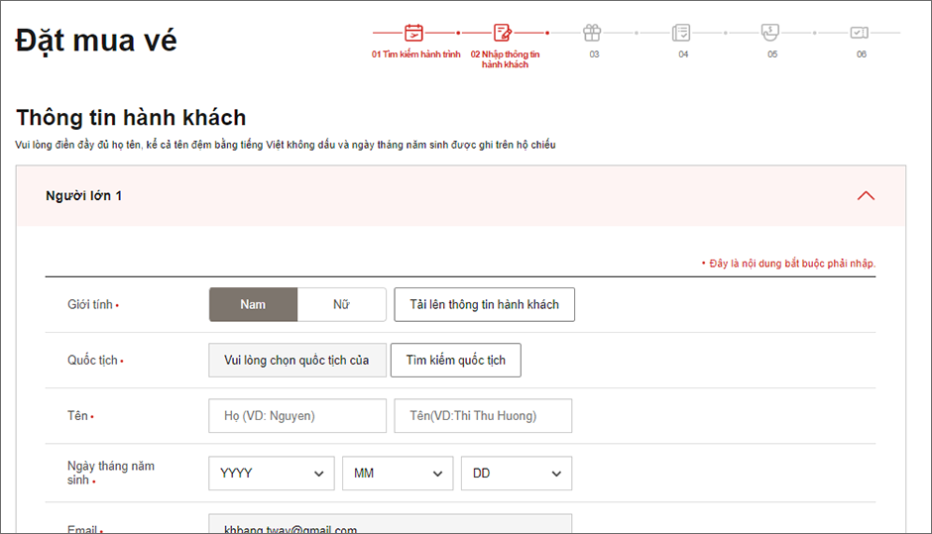Screen dimensions: 932x534
Task: Open the DD birth day dropdown
Action: tap(517, 474)
